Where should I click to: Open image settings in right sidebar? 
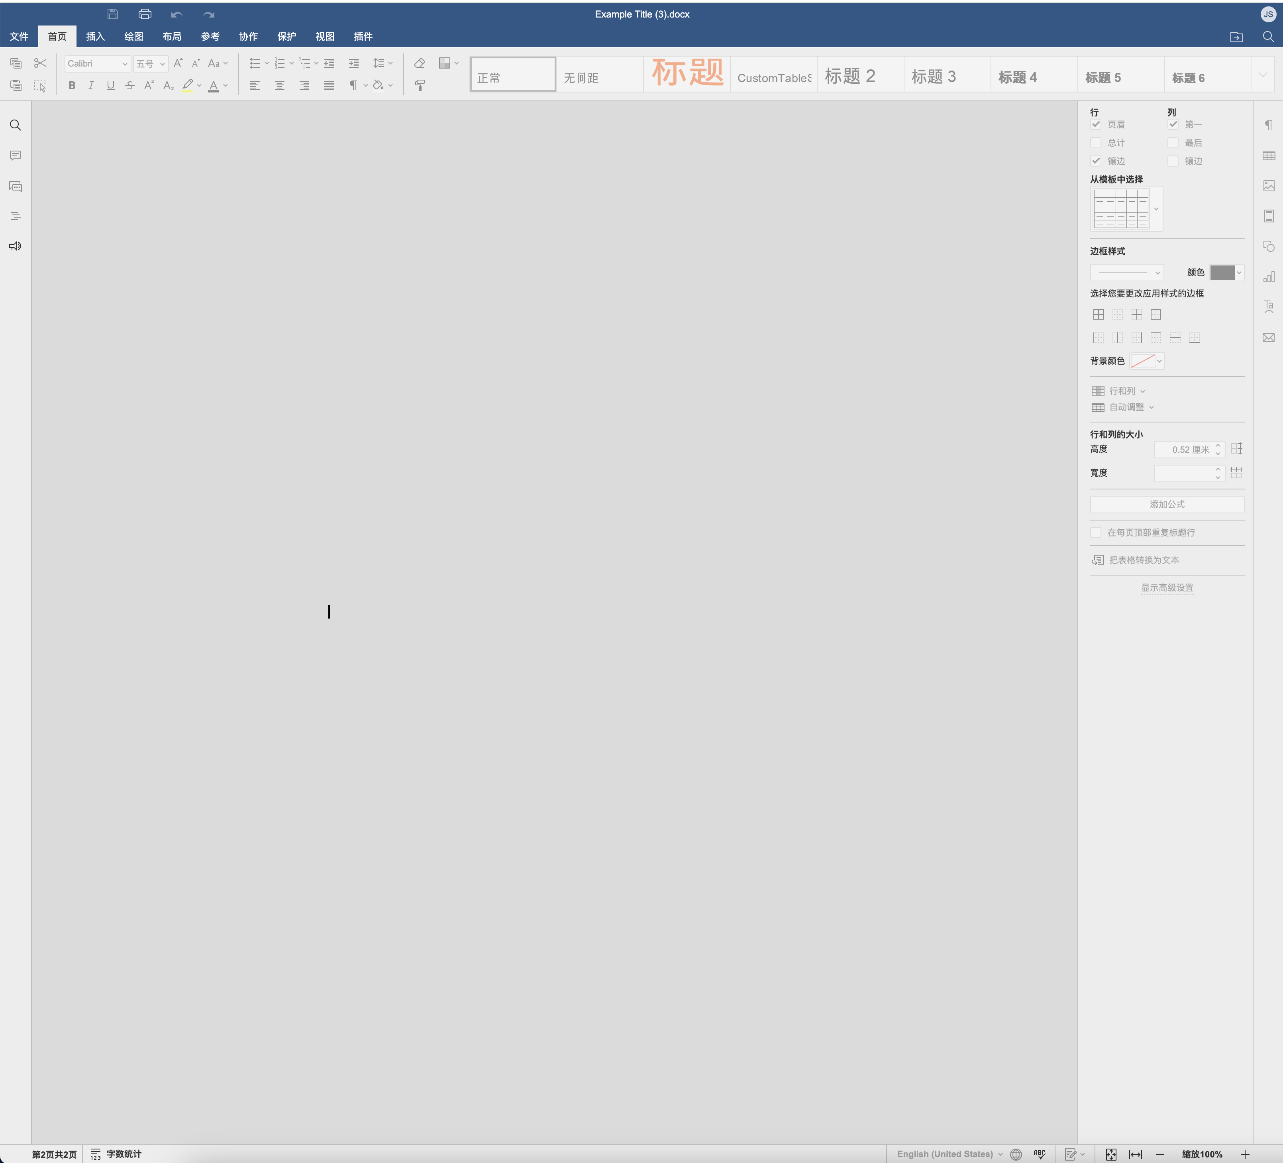[1268, 186]
